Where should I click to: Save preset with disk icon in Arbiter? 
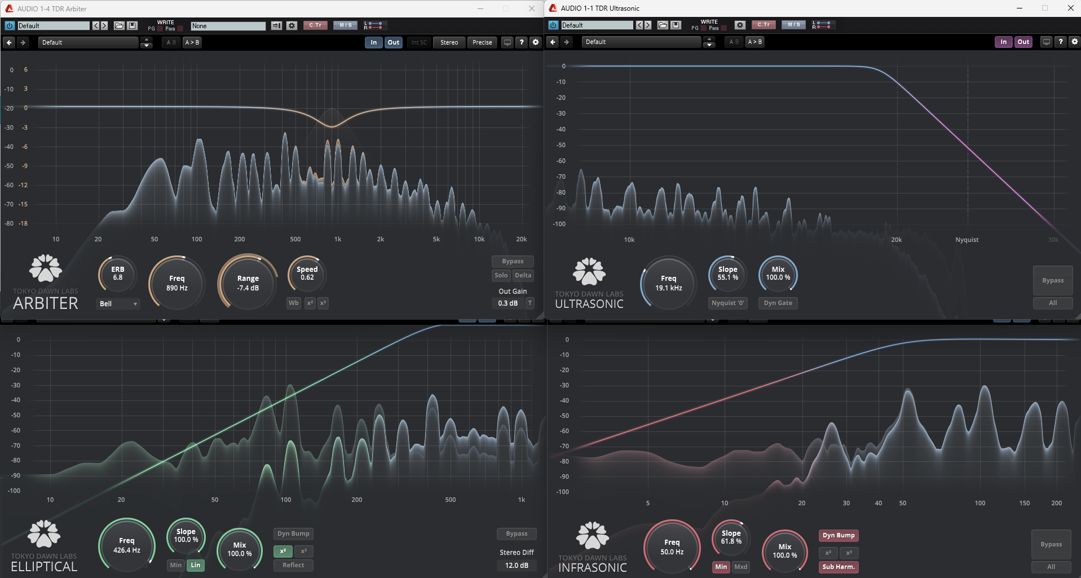133,25
